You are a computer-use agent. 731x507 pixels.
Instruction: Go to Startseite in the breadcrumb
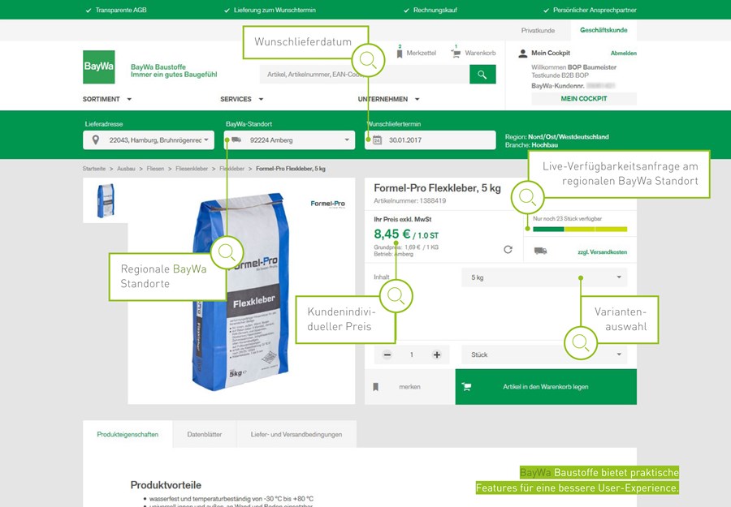[94, 169]
